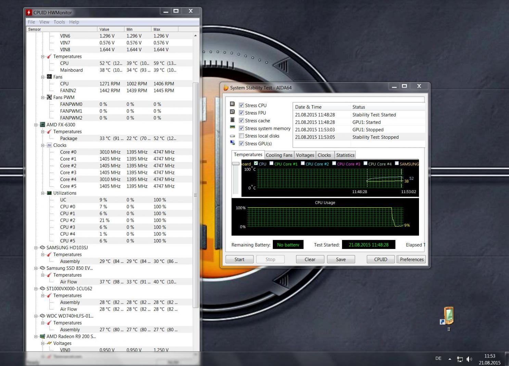Collapse the Samsung SSD 850 tree node
The height and width of the screenshot is (366, 509).
[x=36, y=268]
